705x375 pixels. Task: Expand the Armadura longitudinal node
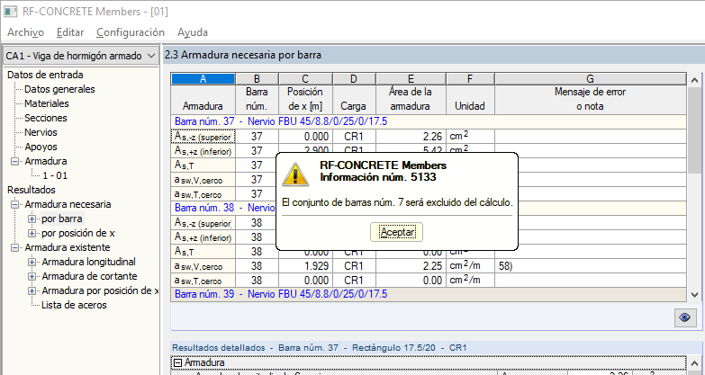pos(32,262)
